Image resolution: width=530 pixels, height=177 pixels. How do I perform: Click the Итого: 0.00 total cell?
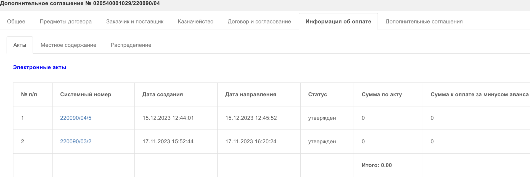[377, 165]
